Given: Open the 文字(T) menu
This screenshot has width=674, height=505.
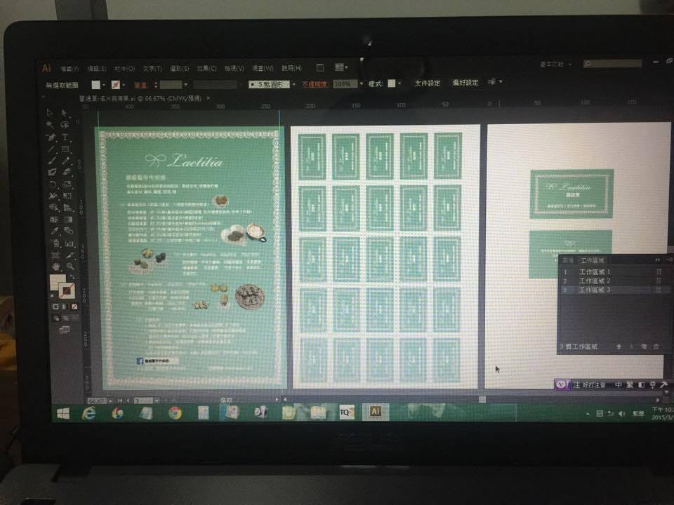Looking at the screenshot, I should [x=152, y=69].
